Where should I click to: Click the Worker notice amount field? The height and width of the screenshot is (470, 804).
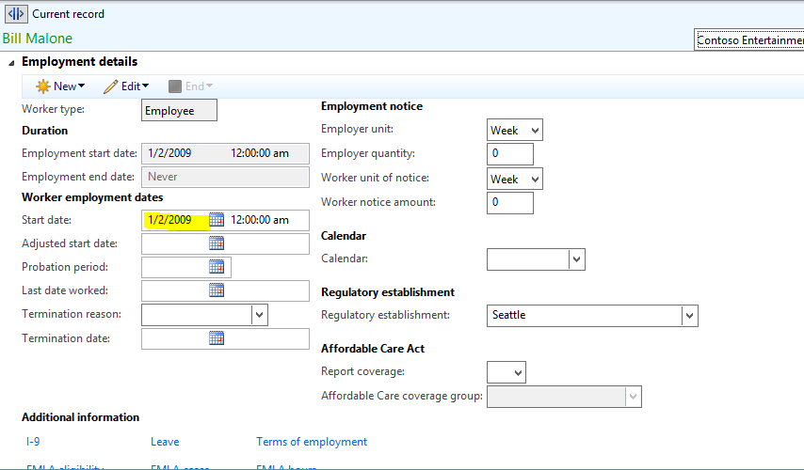(510, 202)
